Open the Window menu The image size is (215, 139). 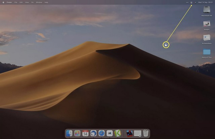(39, 2)
